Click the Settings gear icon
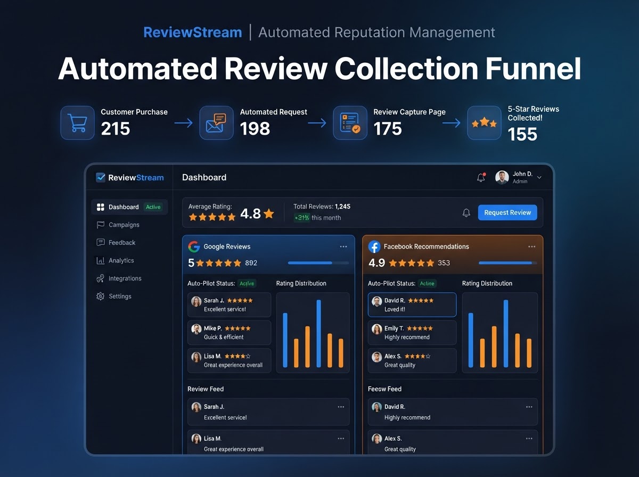This screenshot has width=639, height=477. coord(100,296)
